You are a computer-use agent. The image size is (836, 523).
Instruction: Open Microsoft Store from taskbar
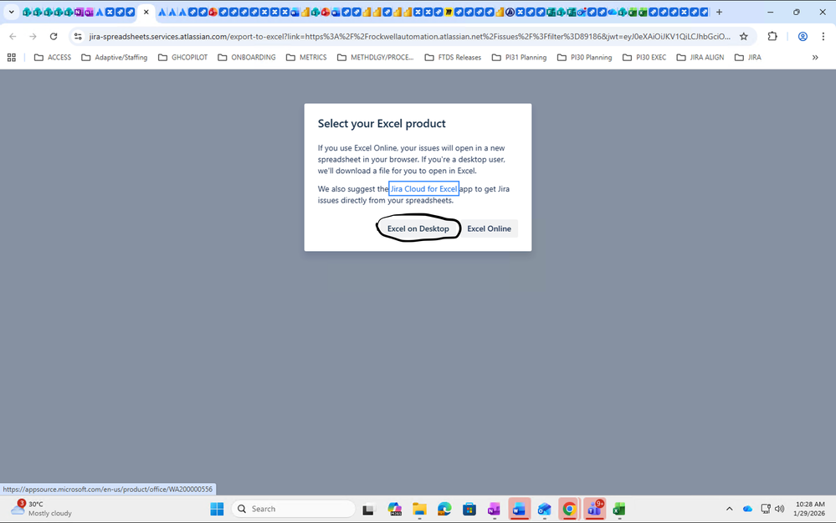[469, 509]
